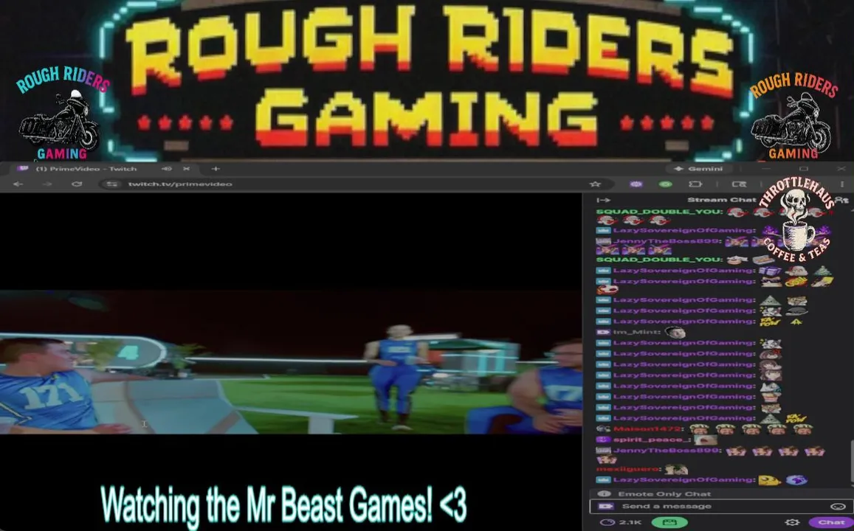
Task: Click the Emote Only Chat notice text
Action: pos(664,494)
